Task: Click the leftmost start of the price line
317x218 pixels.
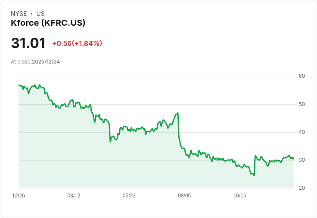Action: (x=19, y=85)
